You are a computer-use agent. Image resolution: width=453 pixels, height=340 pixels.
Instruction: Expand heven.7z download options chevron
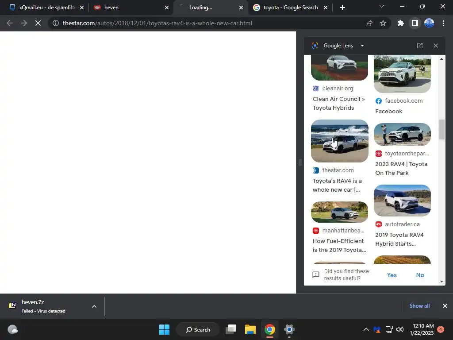94,306
